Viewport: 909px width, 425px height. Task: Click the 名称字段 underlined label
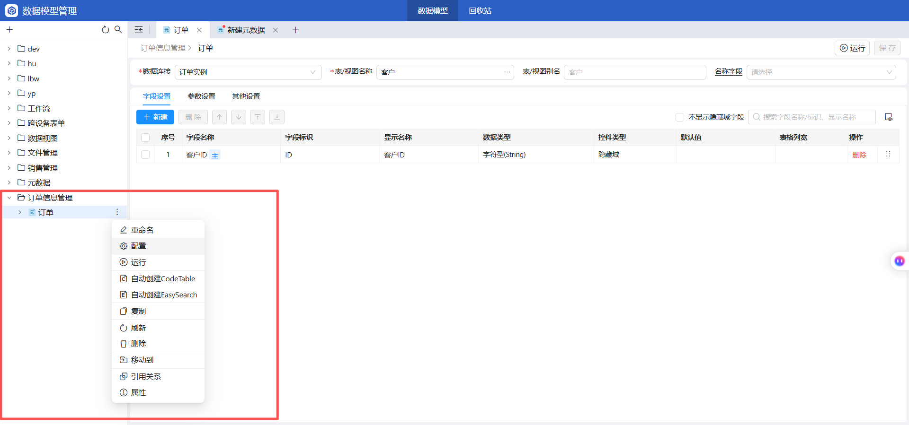click(729, 71)
